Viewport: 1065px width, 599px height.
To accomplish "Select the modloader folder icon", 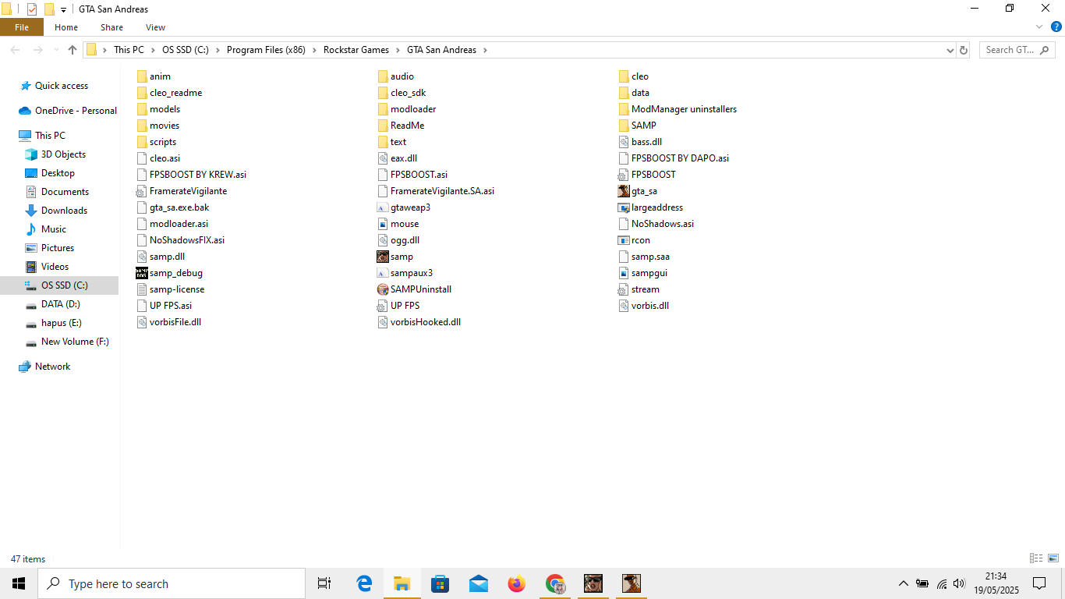I will pyautogui.click(x=383, y=109).
